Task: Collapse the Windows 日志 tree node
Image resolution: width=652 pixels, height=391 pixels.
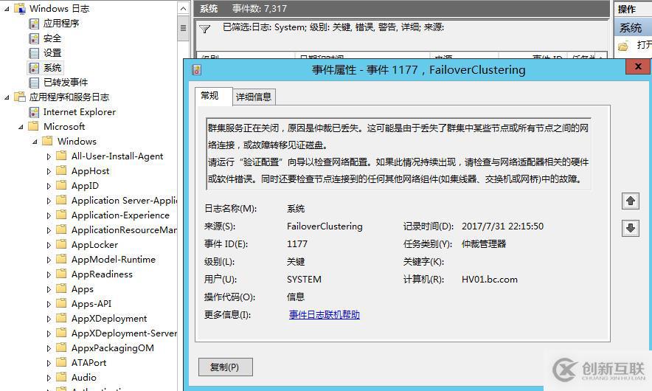Action: (x=7, y=9)
